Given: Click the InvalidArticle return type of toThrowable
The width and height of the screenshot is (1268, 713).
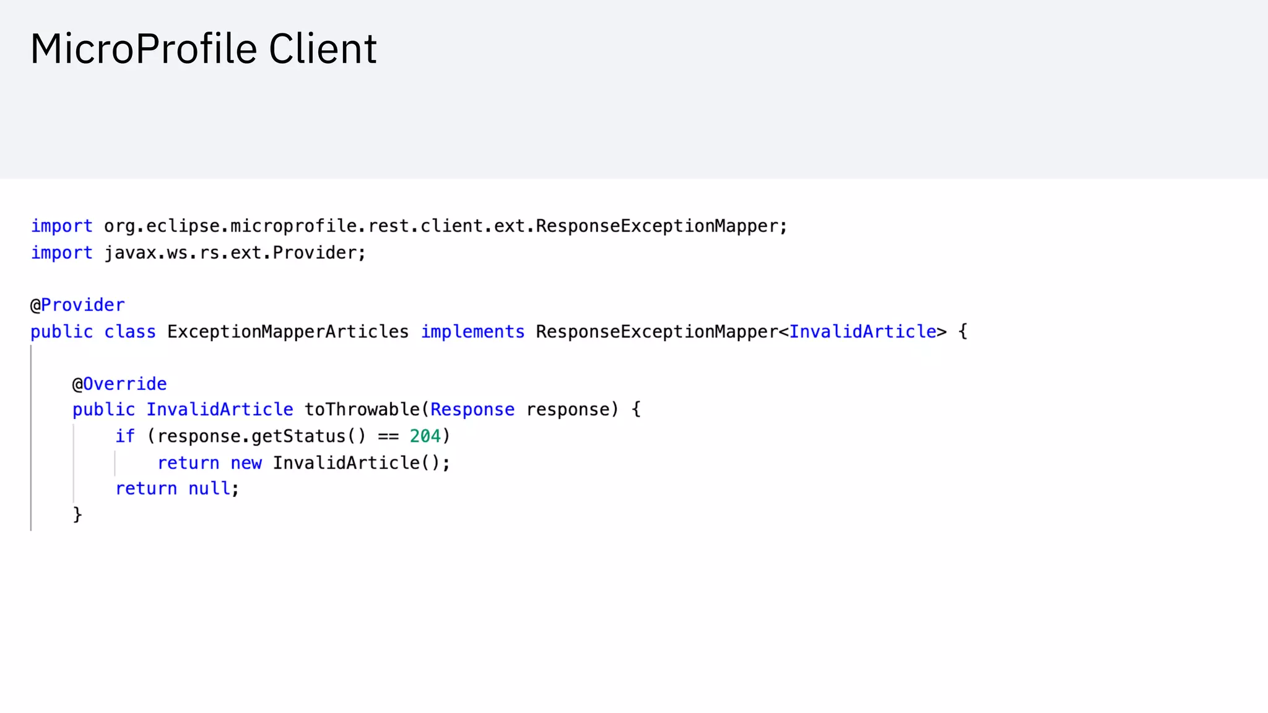Looking at the screenshot, I should [220, 410].
